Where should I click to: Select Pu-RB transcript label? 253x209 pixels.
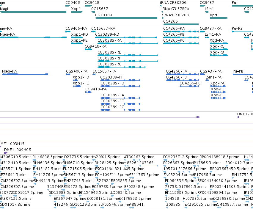coord(237,29)
